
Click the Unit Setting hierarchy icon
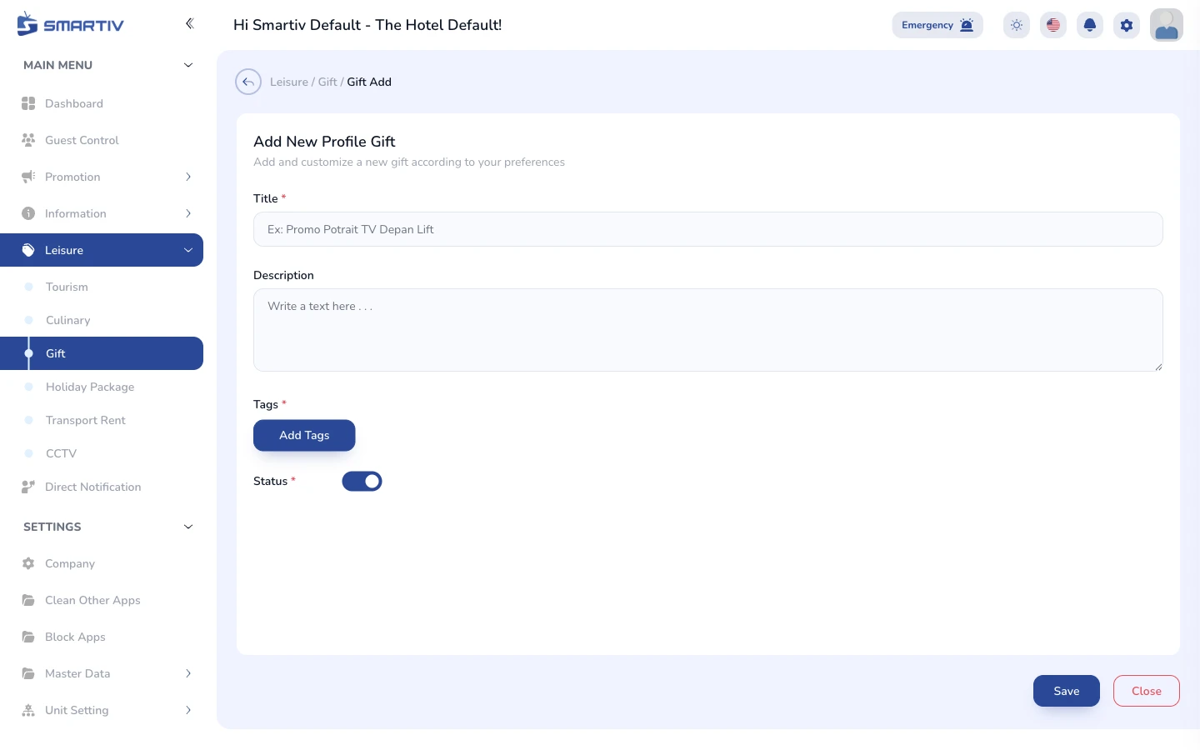[x=28, y=710]
